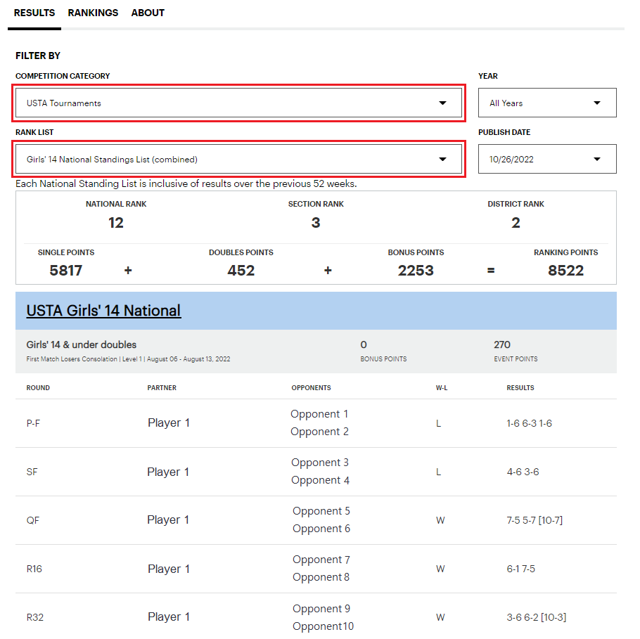The height and width of the screenshot is (639, 640).
Task: Open the Rank List dropdown
Action: pos(238,160)
